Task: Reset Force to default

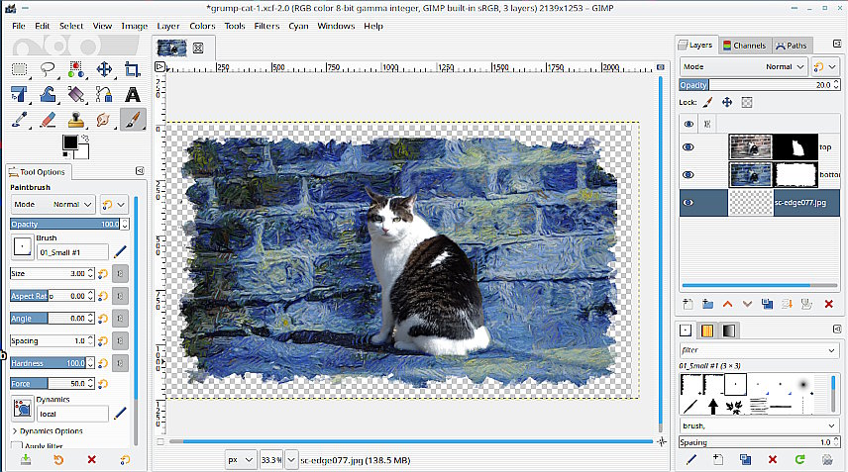Action: [x=103, y=383]
